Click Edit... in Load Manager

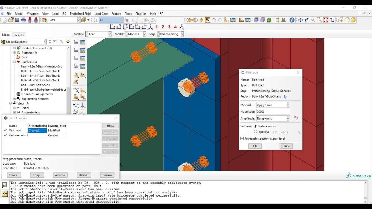pos(110,126)
